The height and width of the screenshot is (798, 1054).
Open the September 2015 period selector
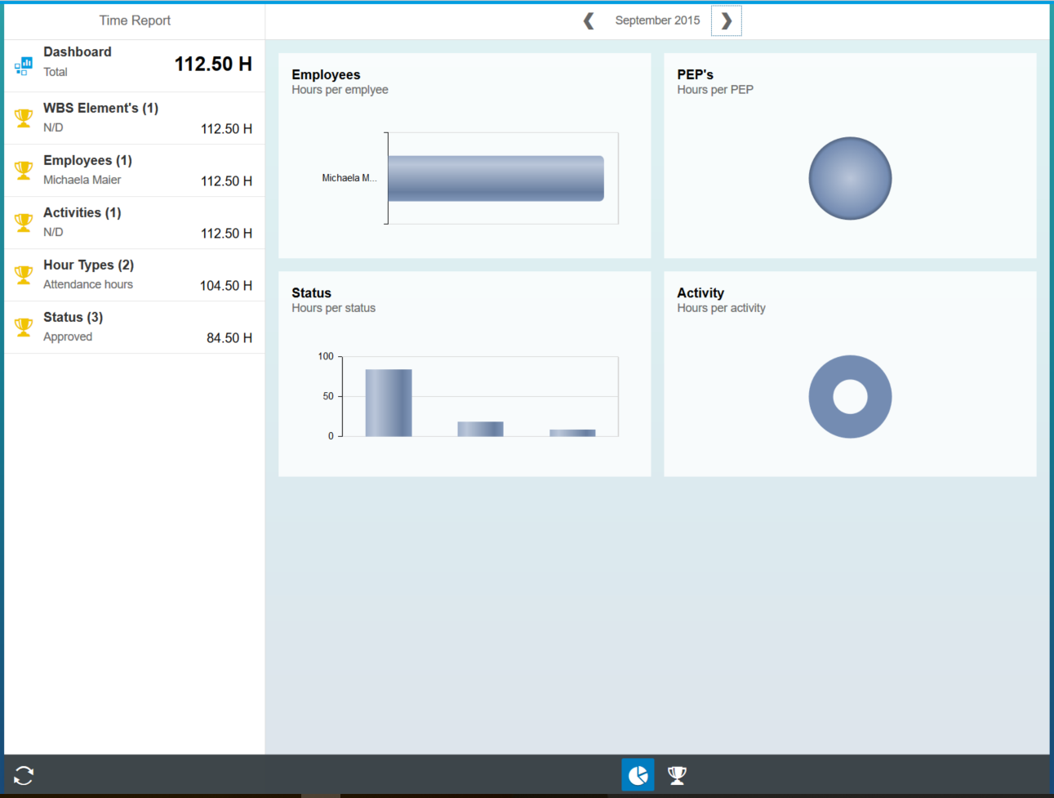[x=657, y=20]
